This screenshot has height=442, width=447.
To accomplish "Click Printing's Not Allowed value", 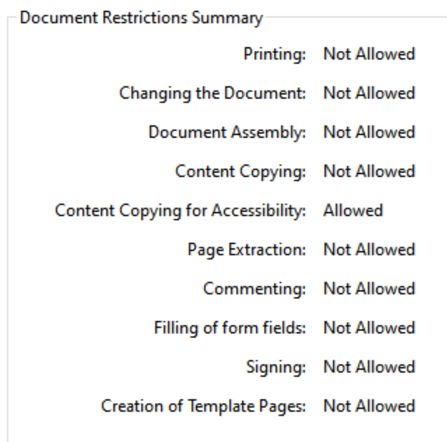I will click(x=369, y=54).
